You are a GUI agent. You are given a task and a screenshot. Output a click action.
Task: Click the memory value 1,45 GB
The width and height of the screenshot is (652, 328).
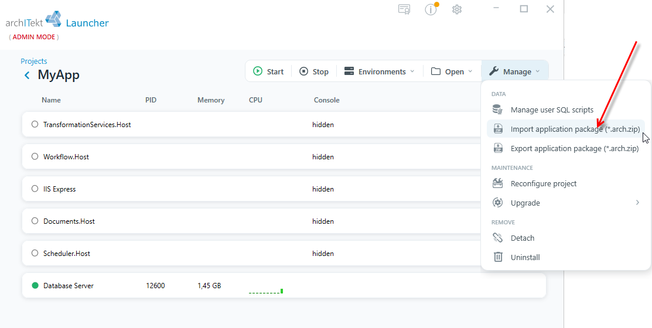tap(209, 286)
